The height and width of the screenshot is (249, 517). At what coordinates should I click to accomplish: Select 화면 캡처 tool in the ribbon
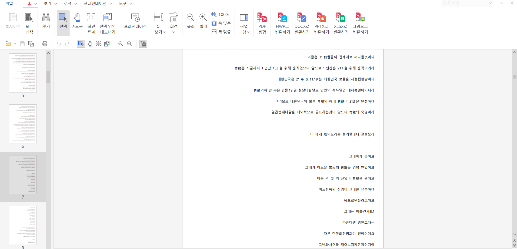[91, 23]
